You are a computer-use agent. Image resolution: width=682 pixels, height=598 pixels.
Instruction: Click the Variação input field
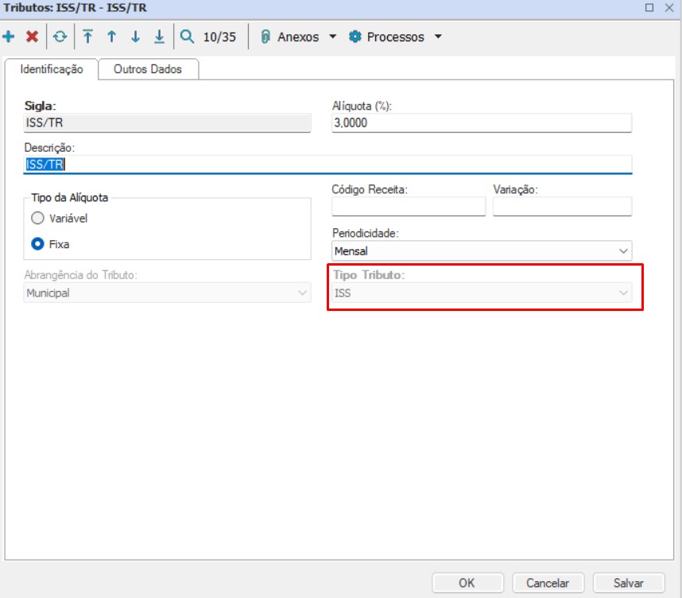point(563,206)
